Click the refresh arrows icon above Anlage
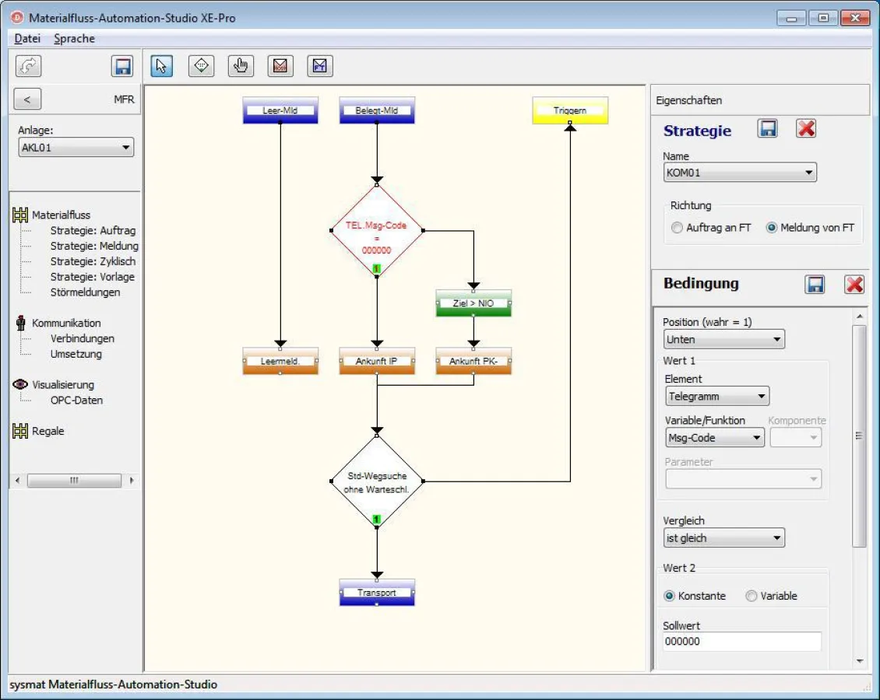 (x=28, y=66)
